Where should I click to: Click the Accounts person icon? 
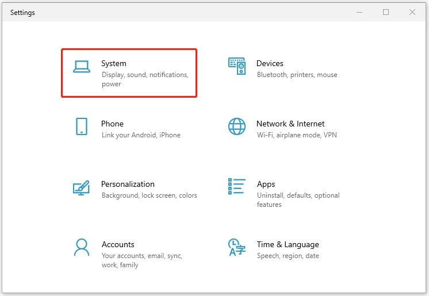click(x=82, y=247)
